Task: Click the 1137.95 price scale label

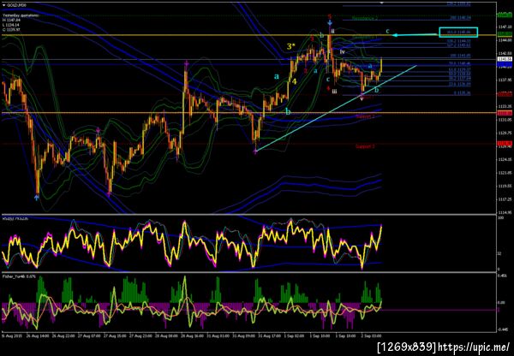Action: 505,80
